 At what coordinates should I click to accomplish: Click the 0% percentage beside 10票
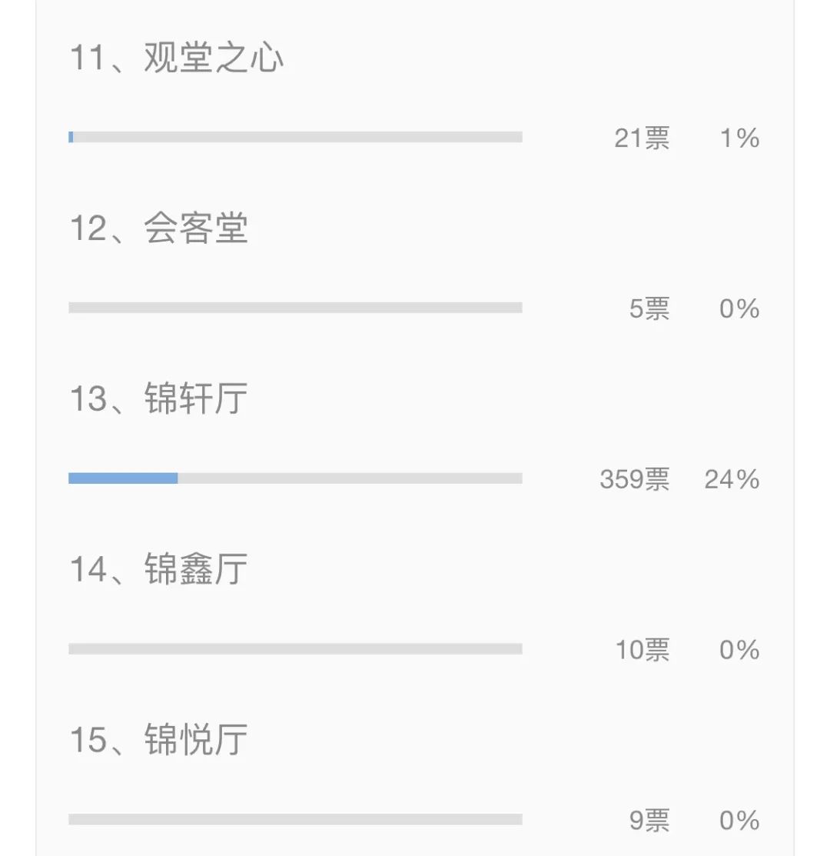click(x=739, y=650)
